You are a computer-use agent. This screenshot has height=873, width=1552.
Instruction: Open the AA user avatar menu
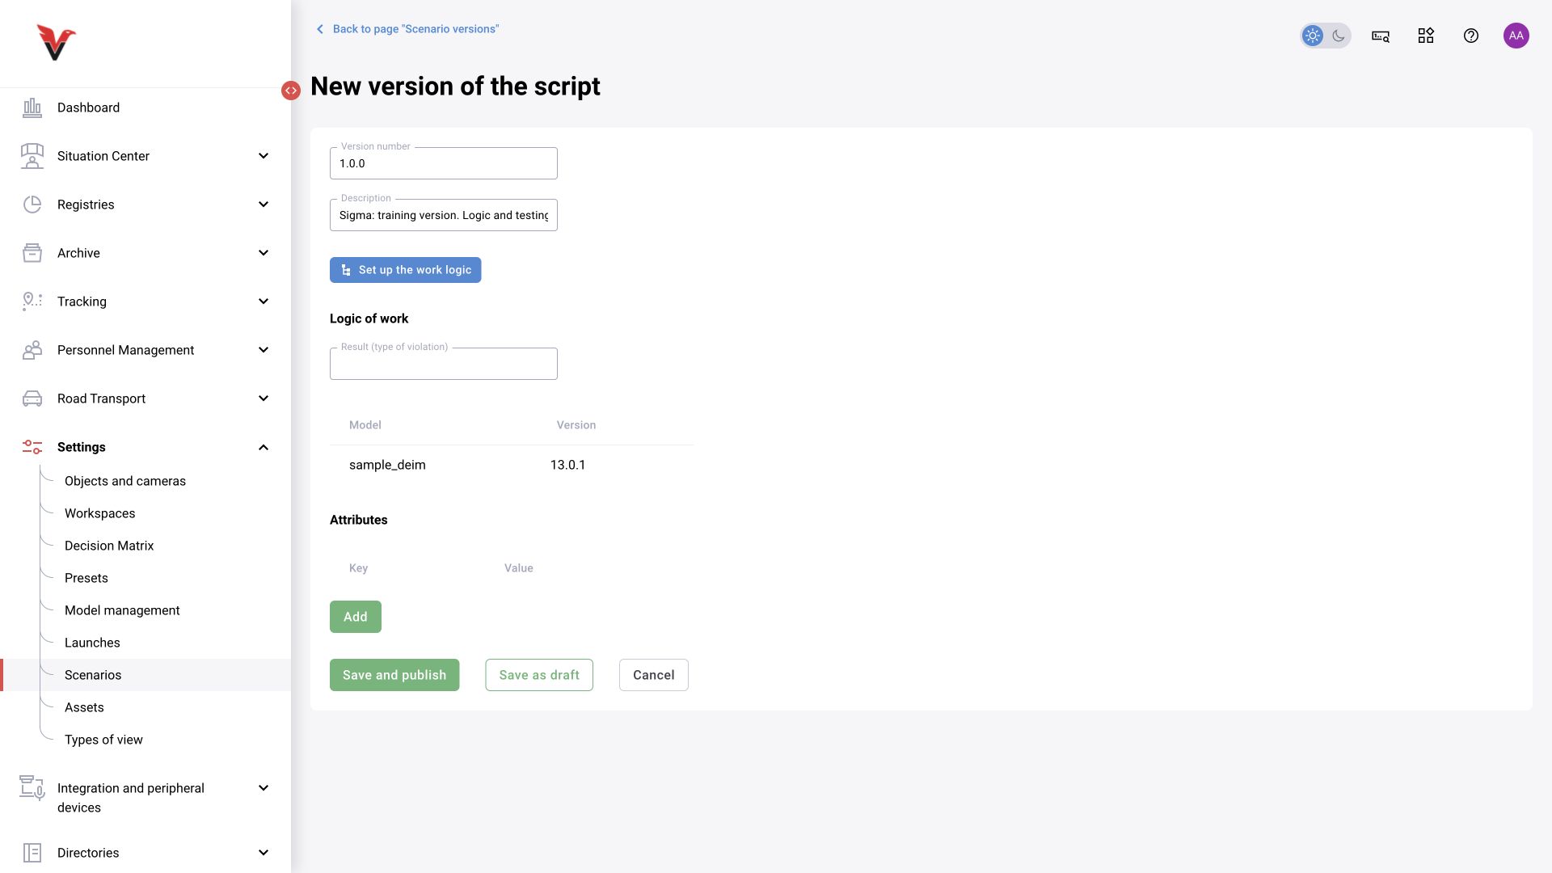1516,36
